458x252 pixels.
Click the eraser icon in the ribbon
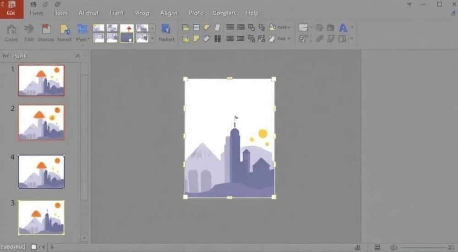(207, 38)
